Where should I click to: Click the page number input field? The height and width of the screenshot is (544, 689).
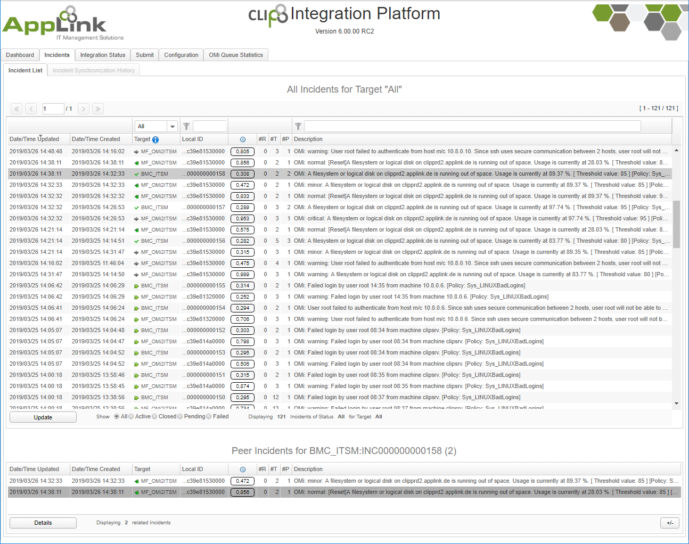(x=53, y=109)
